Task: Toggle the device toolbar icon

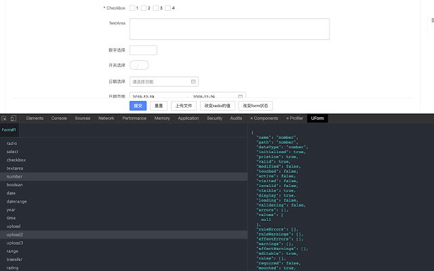Action: pyautogui.click(x=14, y=119)
